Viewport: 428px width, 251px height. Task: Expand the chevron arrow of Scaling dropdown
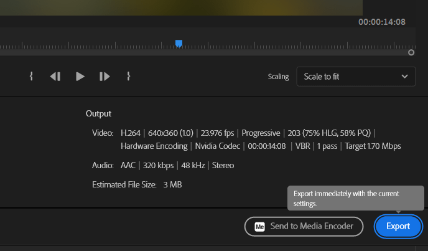[x=403, y=77]
